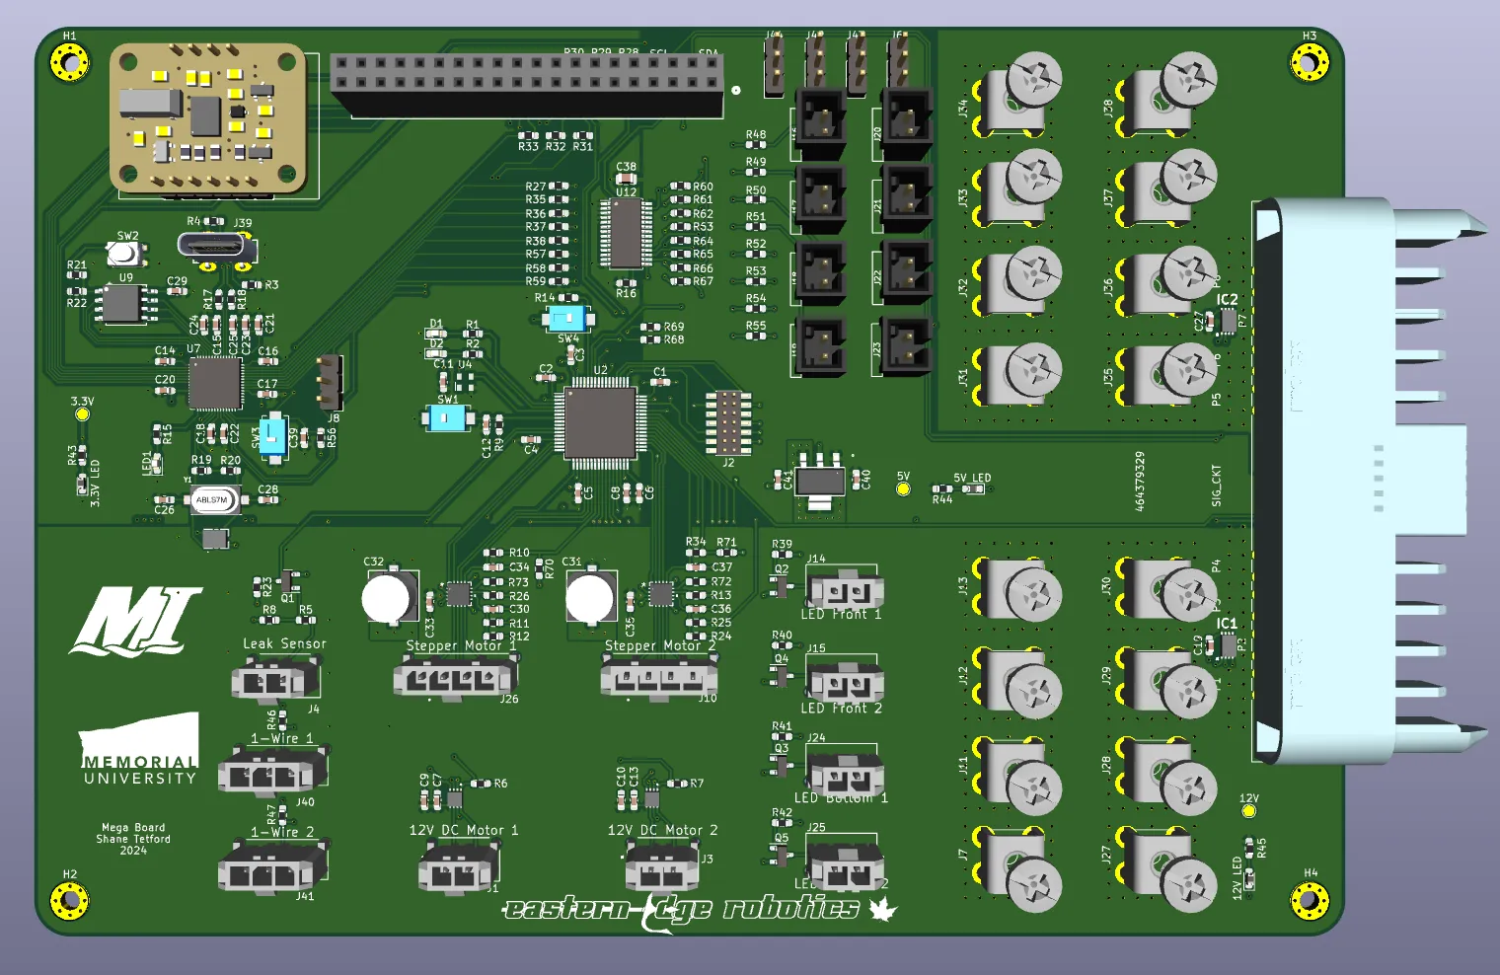Image resolution: width=1500 pixels, height=975 pixels.
Task: Select the U2 microcontroller chip
Action: [601, 421]
